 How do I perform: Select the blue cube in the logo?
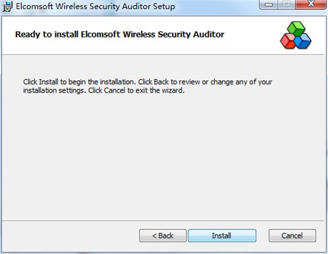[302, 41]
